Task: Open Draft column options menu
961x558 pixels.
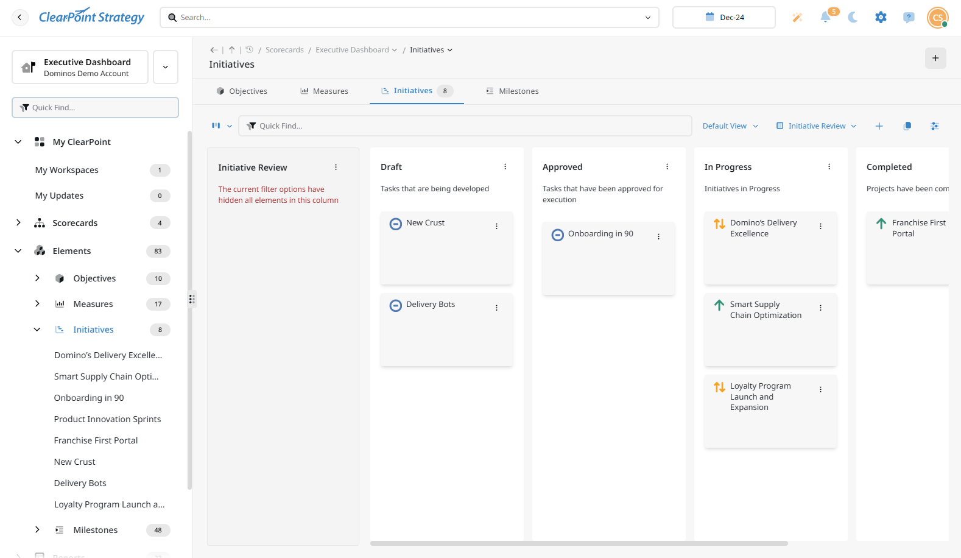Action: pos(505,166)
